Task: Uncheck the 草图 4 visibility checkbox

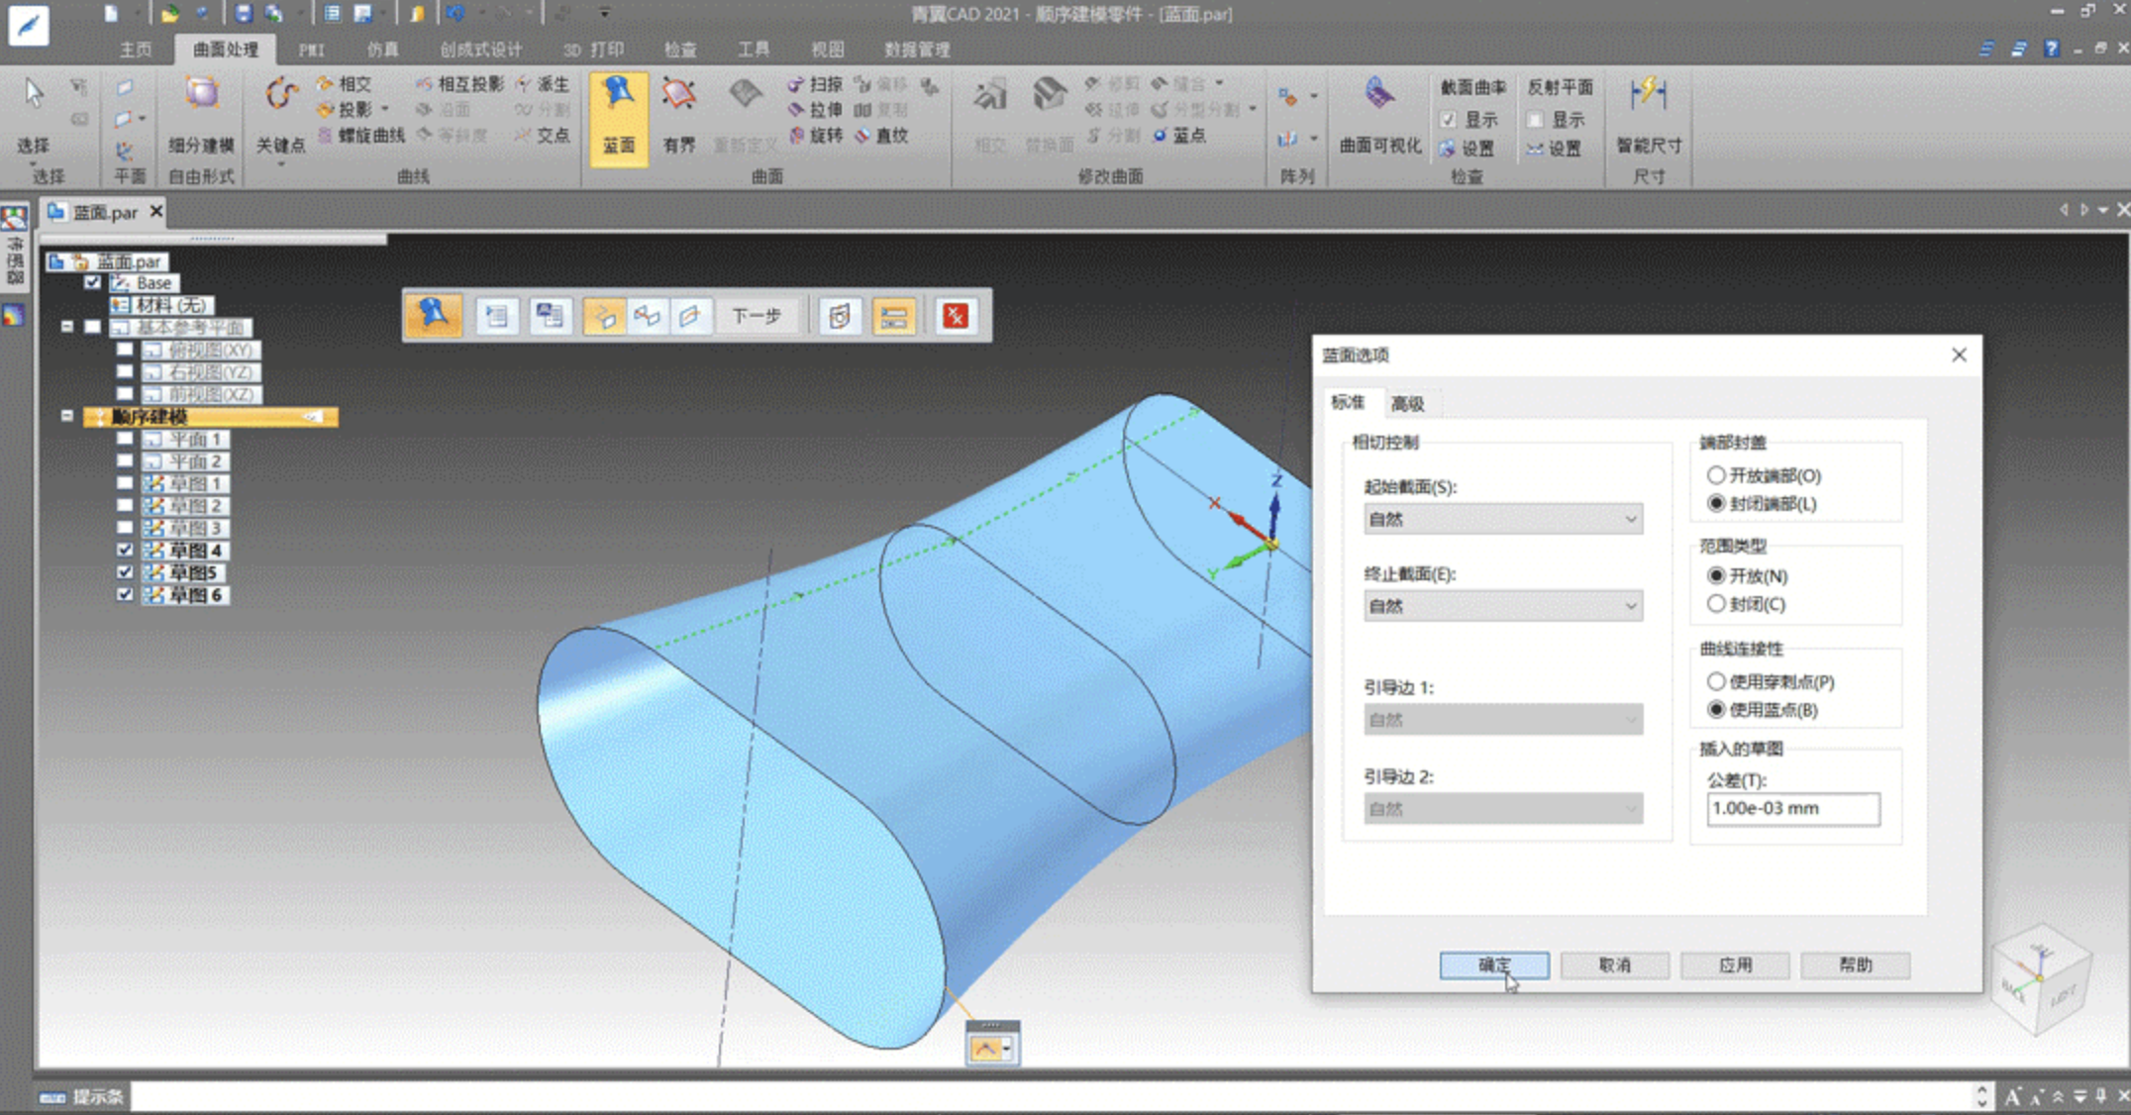Action: pyautogui.click(x=124, y=550)
